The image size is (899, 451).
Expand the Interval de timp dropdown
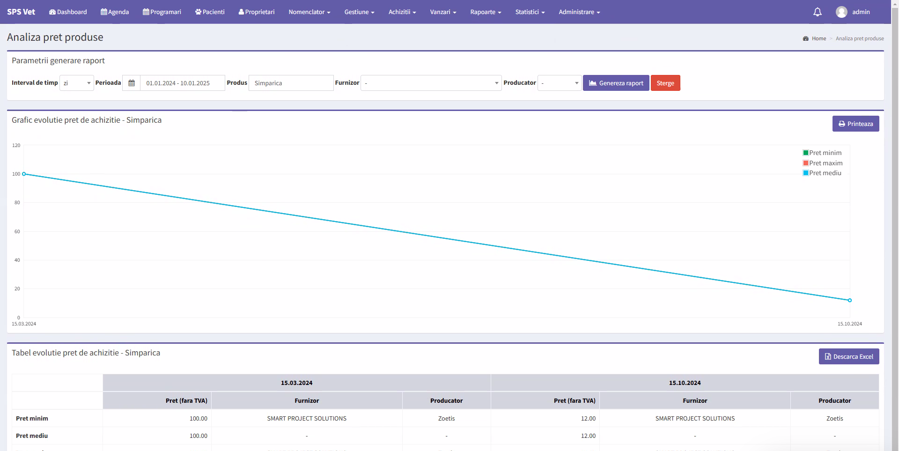tap(77, 83)
